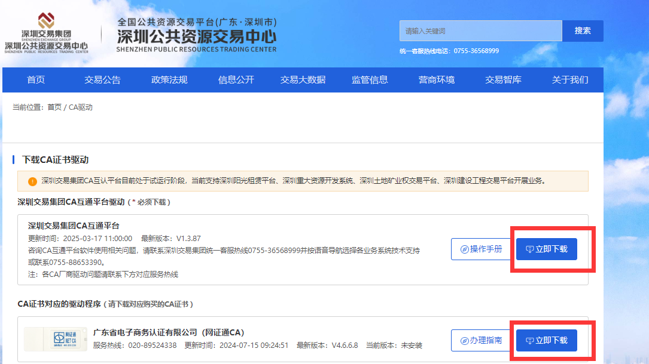
Task: Navigate to 监管信息 section
Action: coord(370,80)
